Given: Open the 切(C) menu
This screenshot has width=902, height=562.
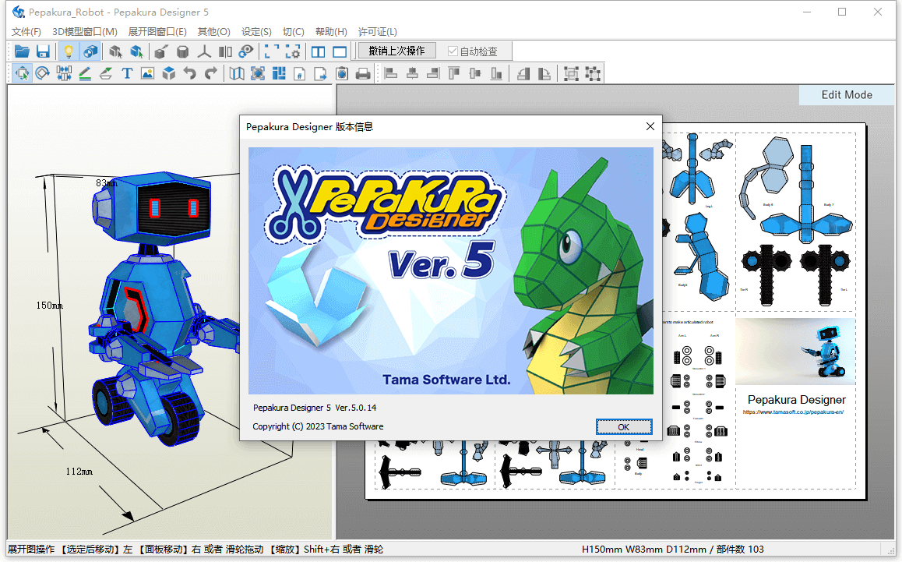Looking at the screenshot, I should click(294, 32).
